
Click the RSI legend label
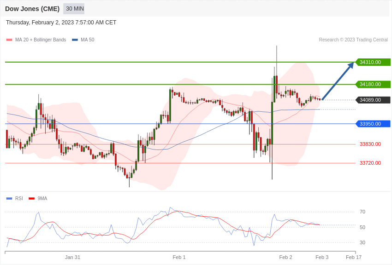19,198
